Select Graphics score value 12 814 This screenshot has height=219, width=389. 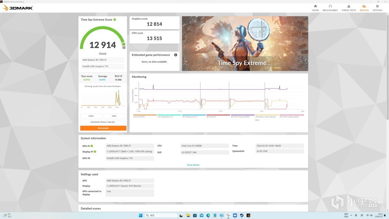154,24
